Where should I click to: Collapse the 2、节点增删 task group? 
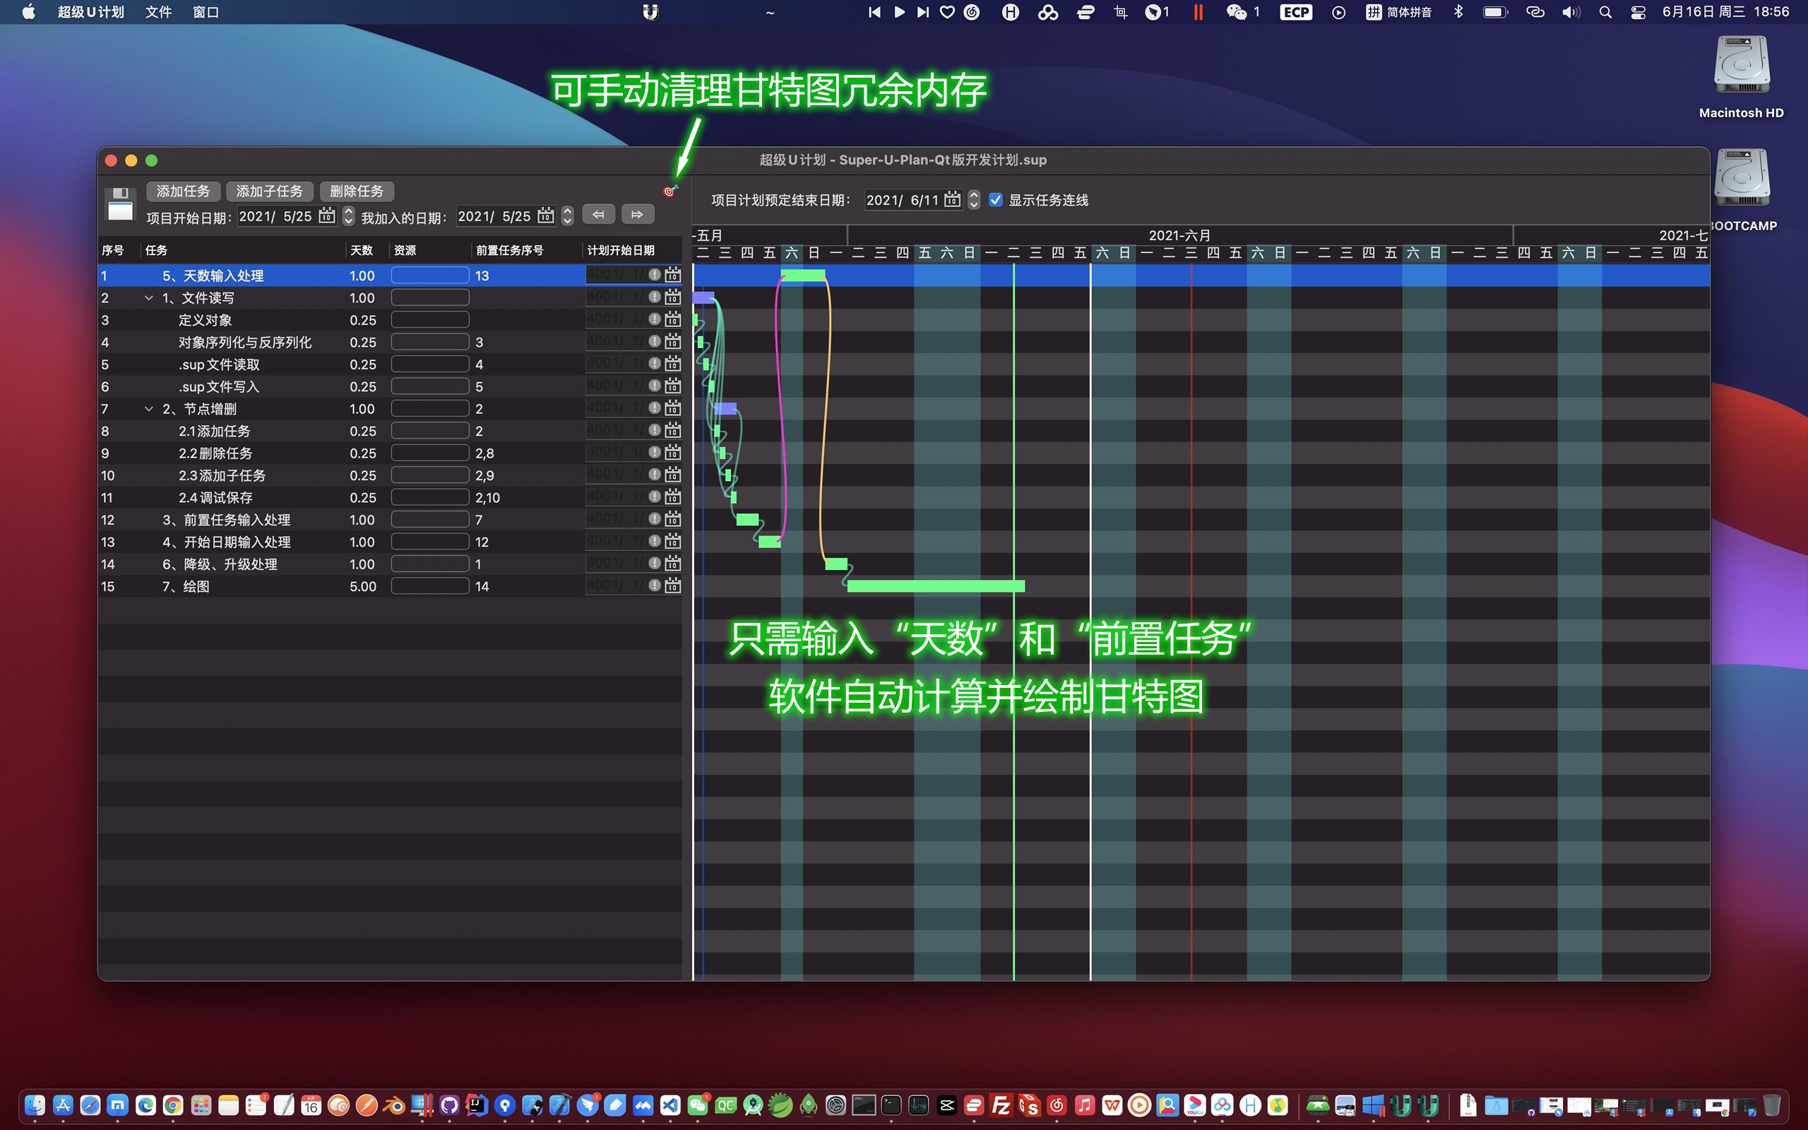point(149,409)
